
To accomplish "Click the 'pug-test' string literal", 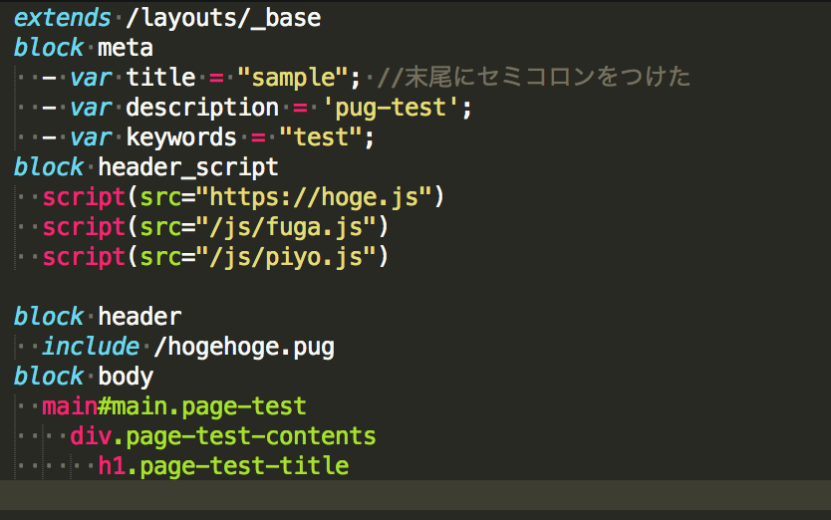I will click(x=390, y=108).
